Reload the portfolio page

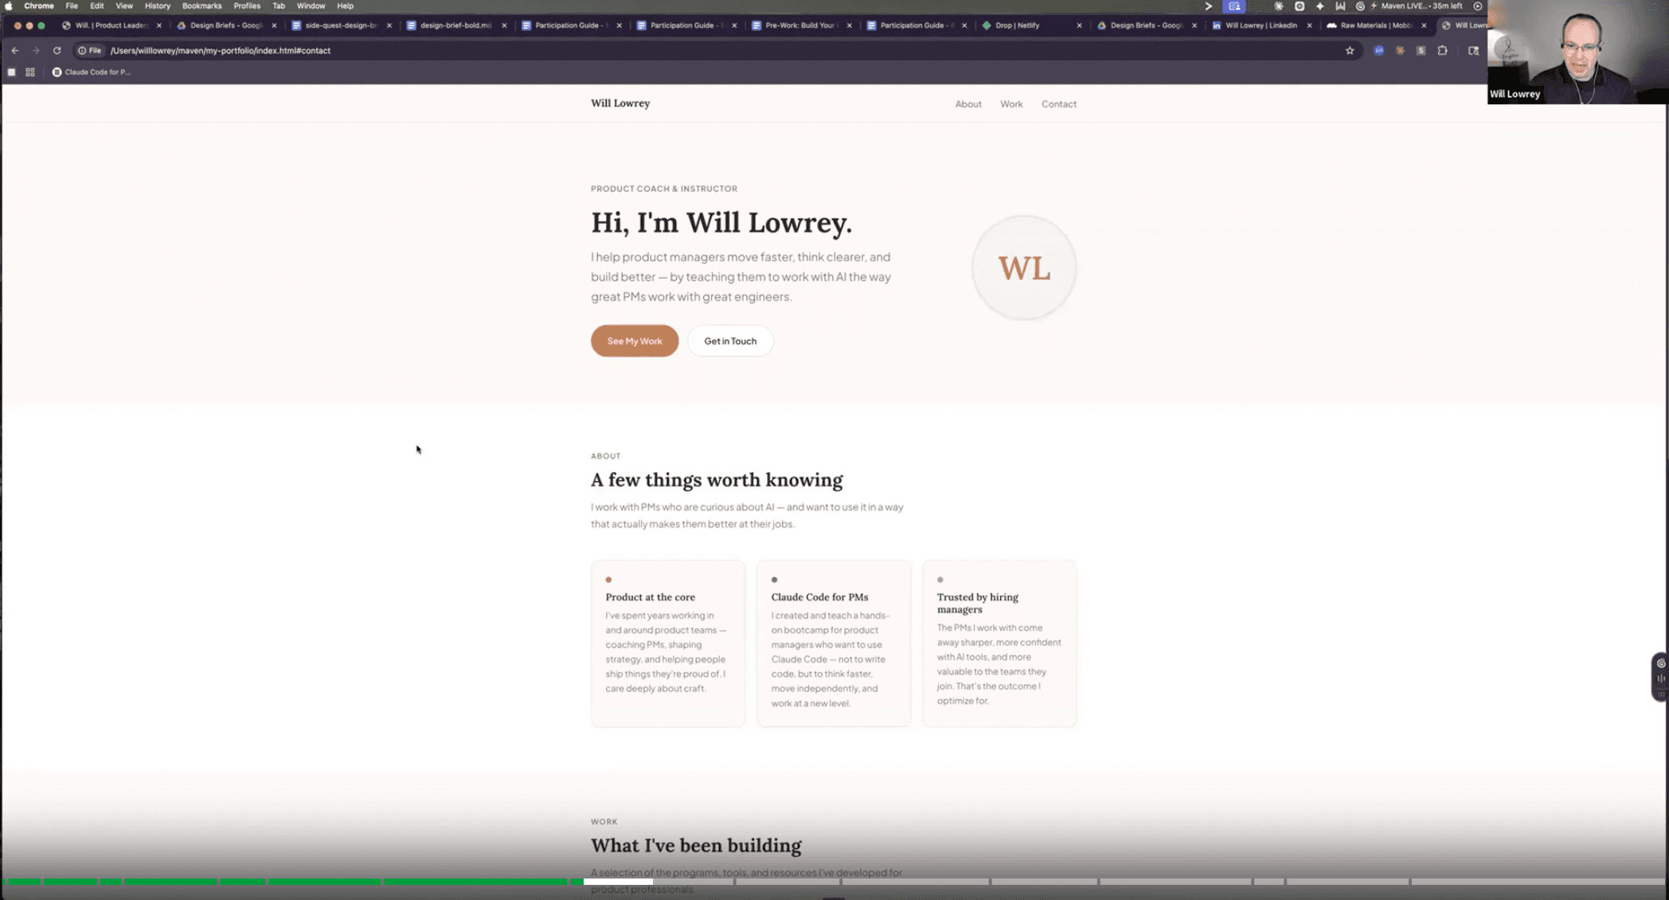coord(57,50)
